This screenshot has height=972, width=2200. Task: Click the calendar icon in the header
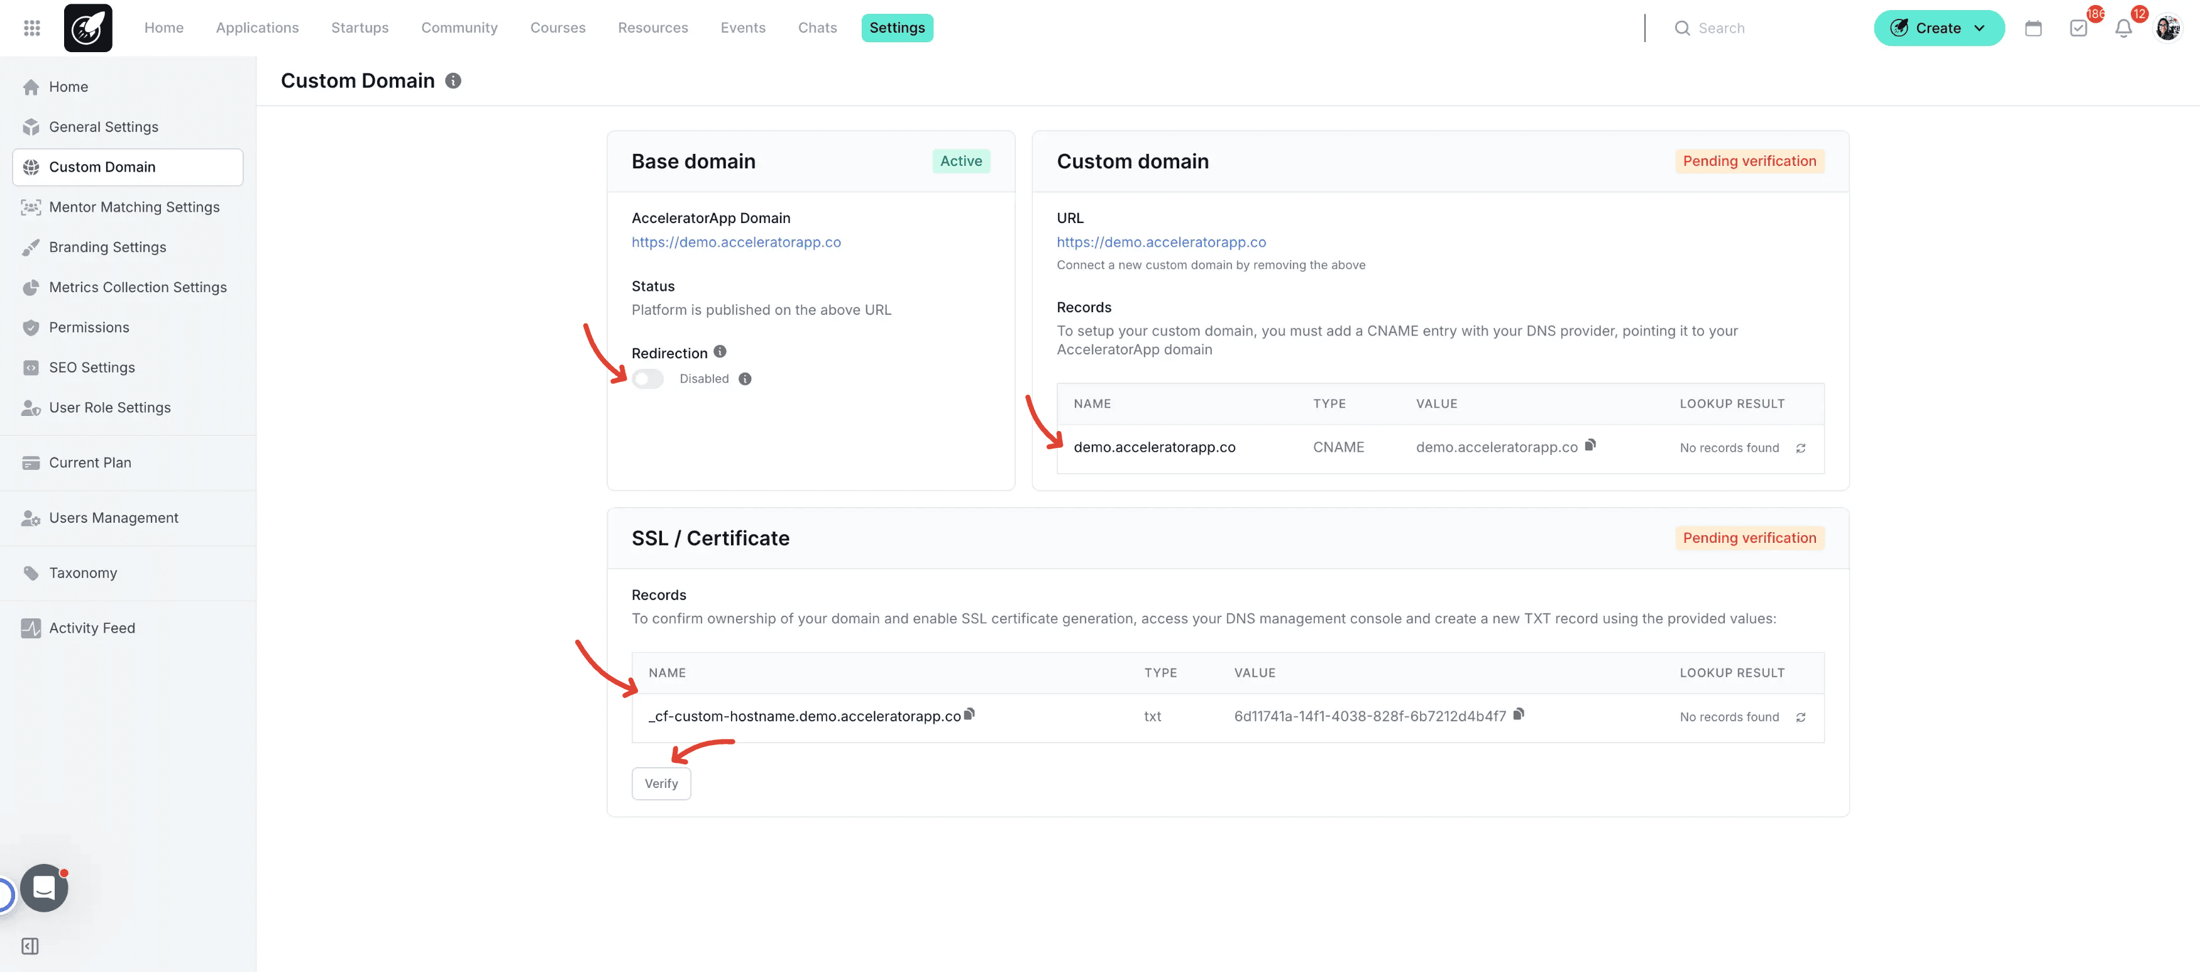coord(2033,28)
